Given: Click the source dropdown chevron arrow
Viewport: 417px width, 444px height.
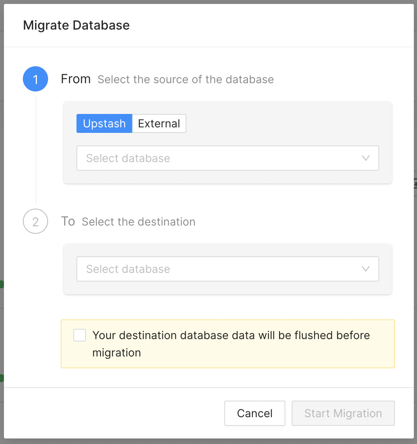Looking at the screenshot, I should click(x=366, y=158).
